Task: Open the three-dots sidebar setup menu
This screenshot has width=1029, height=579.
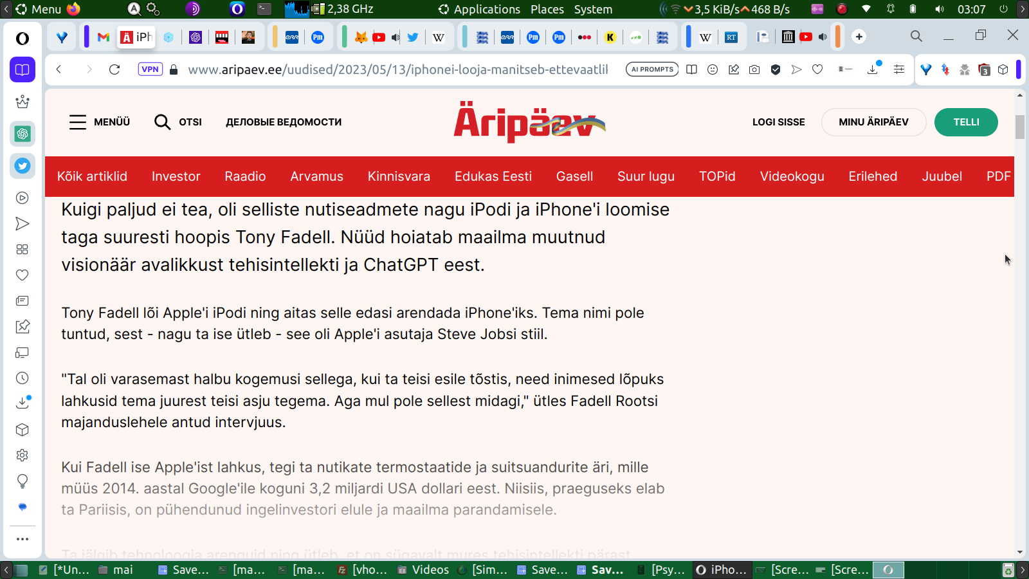Action: pos(23,539)
